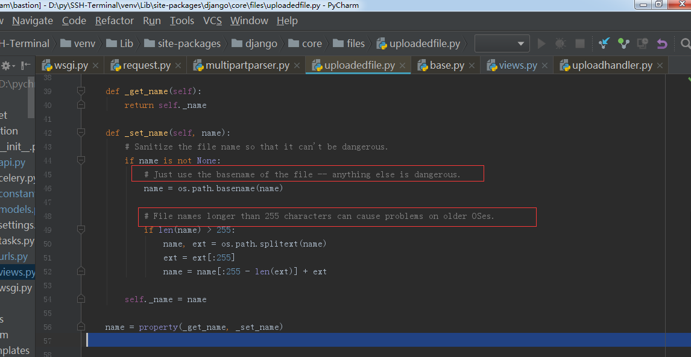The width and height of the screenshot is (691, 357).
Task: Click the folder icon next to the Lib breadcrumb
Action: pyautogui.click(x=111, y=43)
